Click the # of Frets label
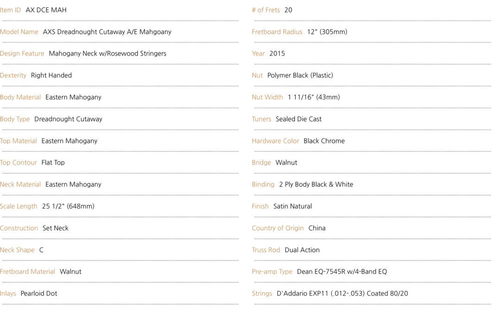This screenshot has width=500, height=312. 266,10
